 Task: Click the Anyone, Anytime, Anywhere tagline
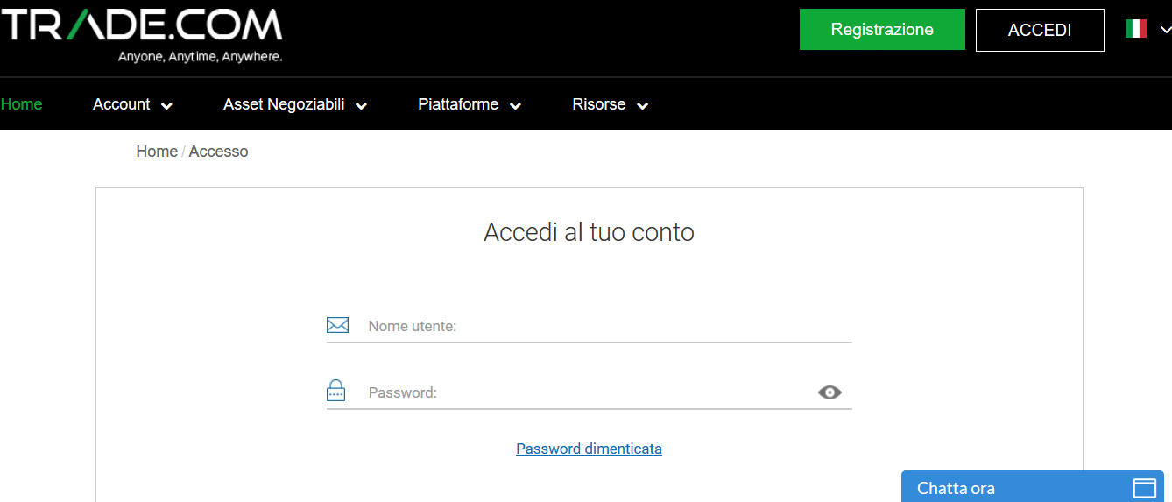point(200,57)
